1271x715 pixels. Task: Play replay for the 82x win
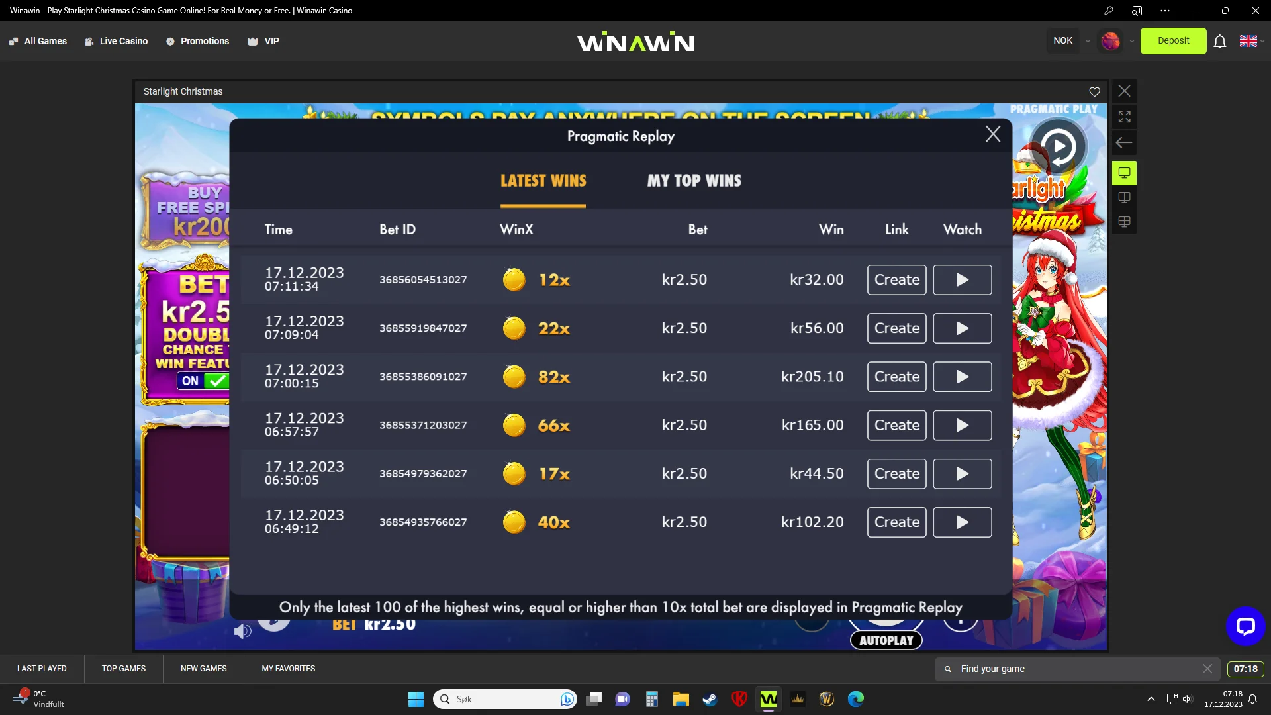pyautogui.click(x=963, y=377)
